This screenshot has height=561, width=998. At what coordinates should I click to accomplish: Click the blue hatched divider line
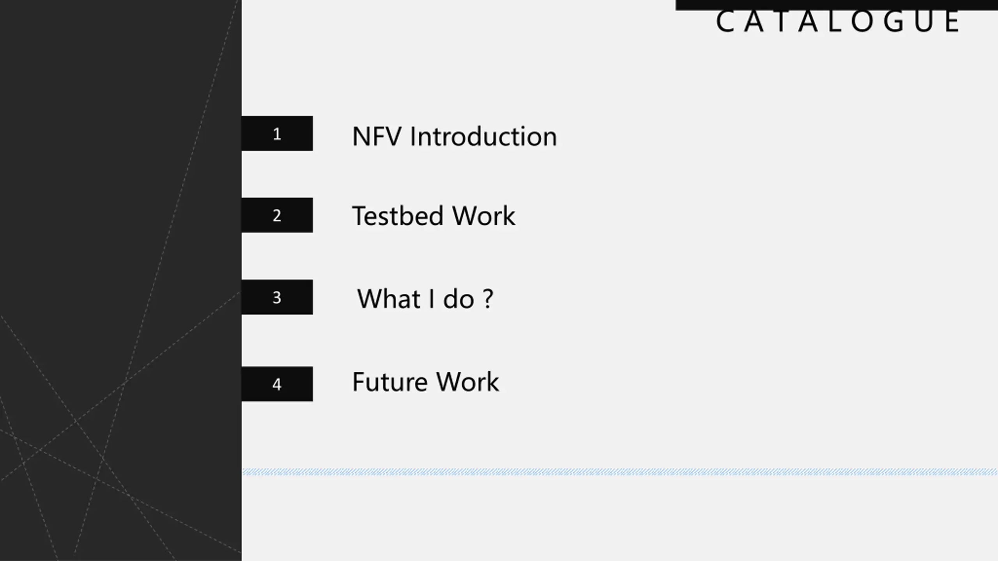click(620, 472)
